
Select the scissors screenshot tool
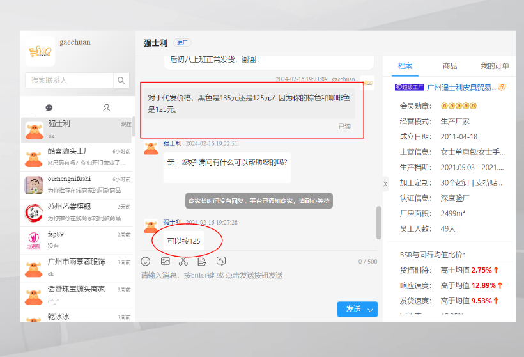pyautogui.click(x=183, y=261)
